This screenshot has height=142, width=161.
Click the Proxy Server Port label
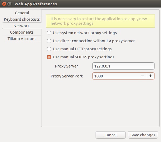point(66,76)
